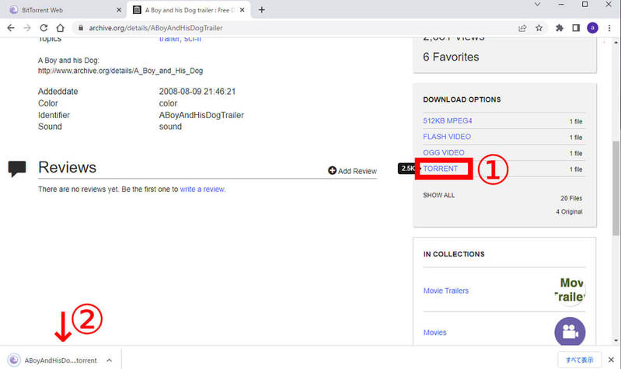Click the 6 Favorites count
Image resolution: width=621 pixels, height=369 pixels.
[x=451, y=57]
